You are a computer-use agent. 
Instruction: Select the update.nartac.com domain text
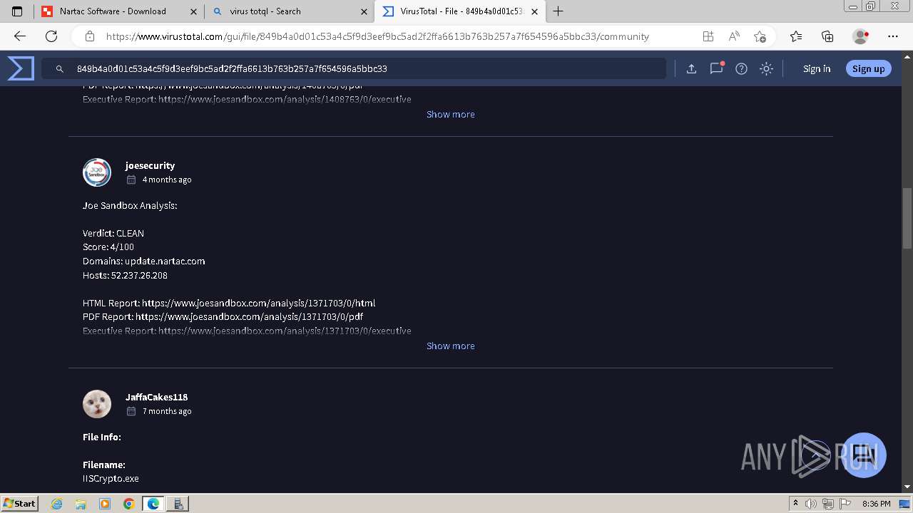click(x=165, y=261)
